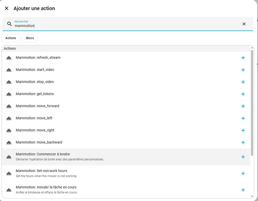Click the scrollbar down arrow

click(x=252, y=196)
